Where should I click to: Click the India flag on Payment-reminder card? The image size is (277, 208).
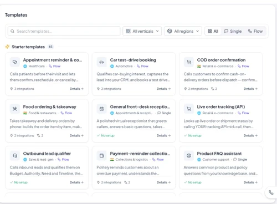click(x=112, y=160)
